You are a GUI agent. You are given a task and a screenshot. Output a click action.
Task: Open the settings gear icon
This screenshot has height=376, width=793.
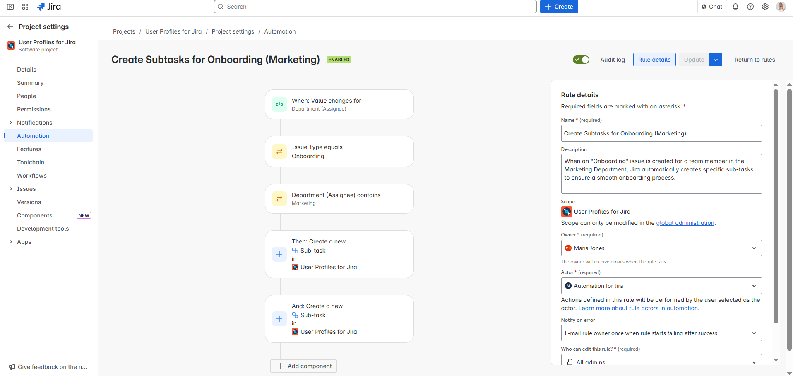(765, 7)
